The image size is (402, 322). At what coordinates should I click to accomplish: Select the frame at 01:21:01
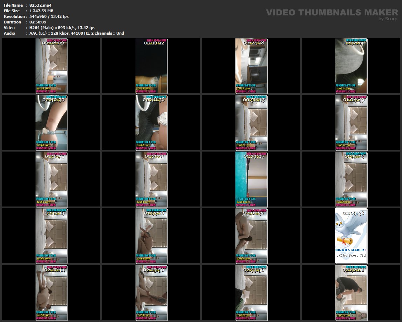click(x=151, y=180)
